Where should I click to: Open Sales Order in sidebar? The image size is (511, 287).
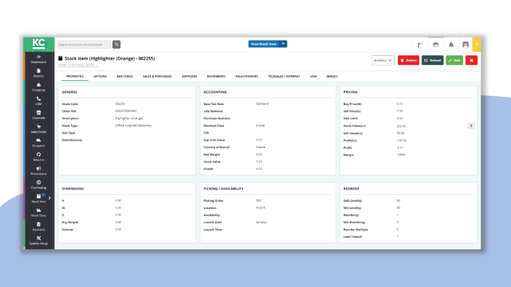click(x=38, y=129)
